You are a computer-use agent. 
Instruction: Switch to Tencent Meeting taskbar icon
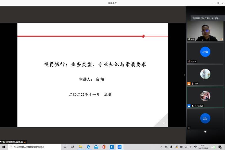click(x=120, y=147)
